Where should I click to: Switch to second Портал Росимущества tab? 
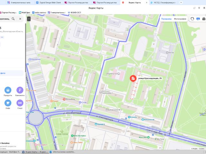tap(105, 3)
